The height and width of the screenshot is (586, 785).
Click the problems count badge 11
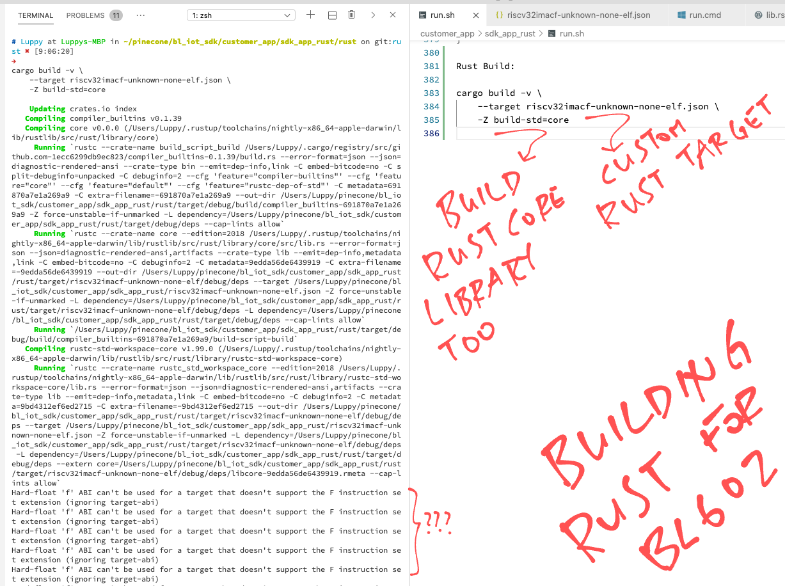point(116,15)
